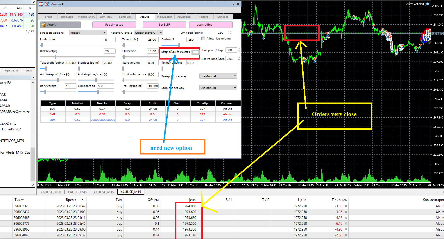The image size is (444, 239).
Task: Click the AutoControlAI panel title icon
Action: point(41,4)
